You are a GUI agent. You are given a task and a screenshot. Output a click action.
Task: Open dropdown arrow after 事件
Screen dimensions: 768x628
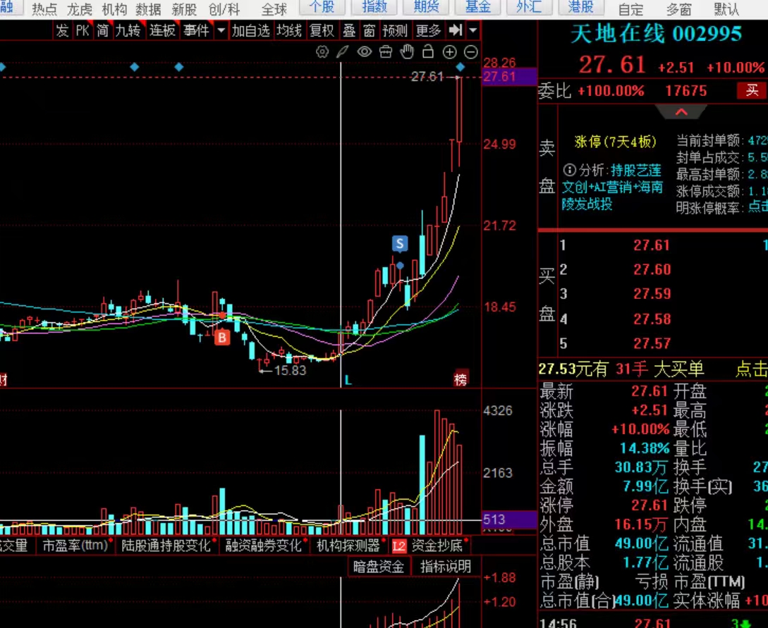[221, 30]
